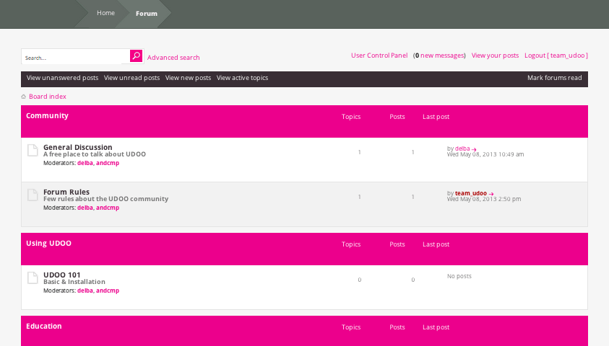Click Posts header in Using UDOO section
The height and width of the screenshot is (346, 609).
[397, 244]
